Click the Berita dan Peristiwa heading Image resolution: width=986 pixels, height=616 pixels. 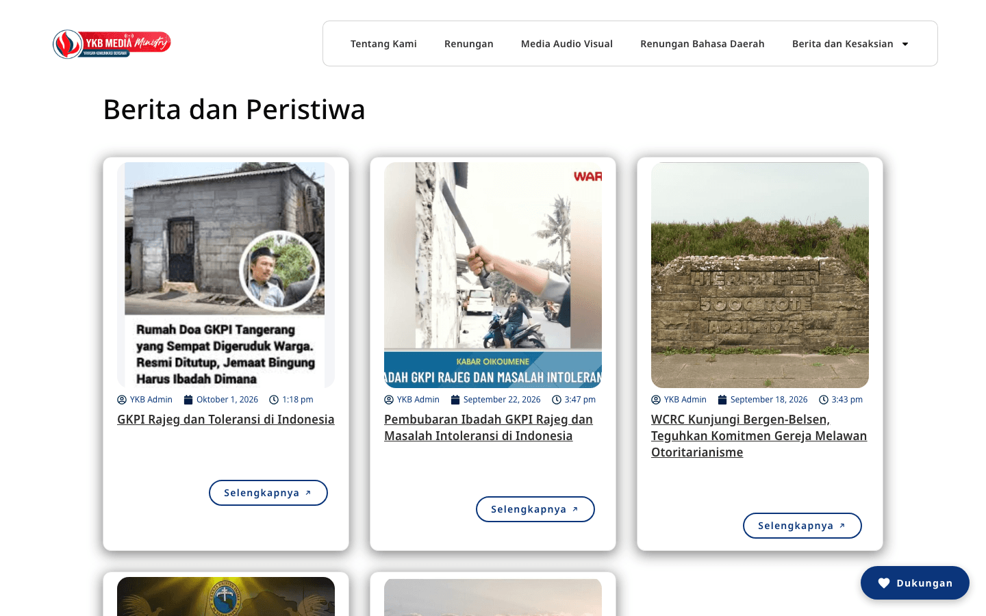234,110
